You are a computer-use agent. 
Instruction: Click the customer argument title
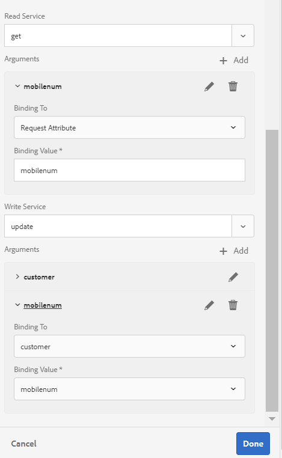coord(39,277)
